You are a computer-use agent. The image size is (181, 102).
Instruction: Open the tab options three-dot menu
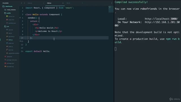111,3
